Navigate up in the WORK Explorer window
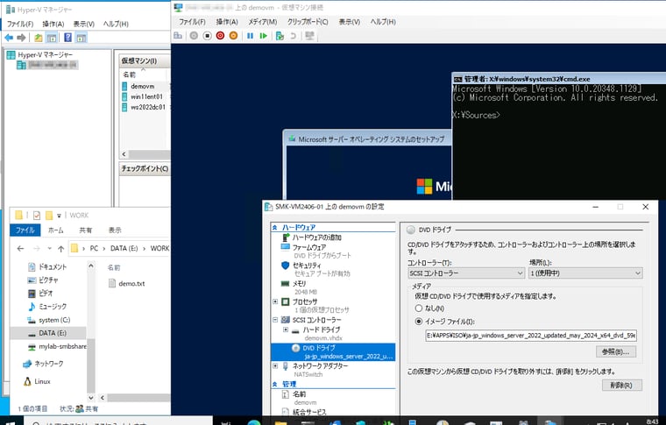The height and width of the screenshot is (425, 666). click(x=60, y=249)
